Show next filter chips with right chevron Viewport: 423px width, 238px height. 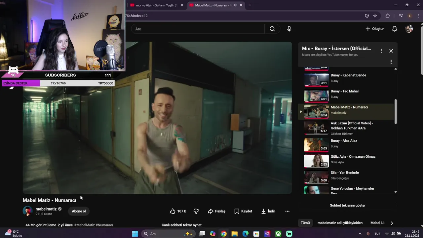(x=392, y=223)
